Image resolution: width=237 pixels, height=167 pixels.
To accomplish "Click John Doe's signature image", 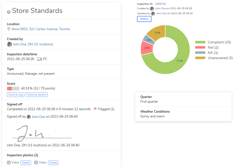I will (41, 132).
